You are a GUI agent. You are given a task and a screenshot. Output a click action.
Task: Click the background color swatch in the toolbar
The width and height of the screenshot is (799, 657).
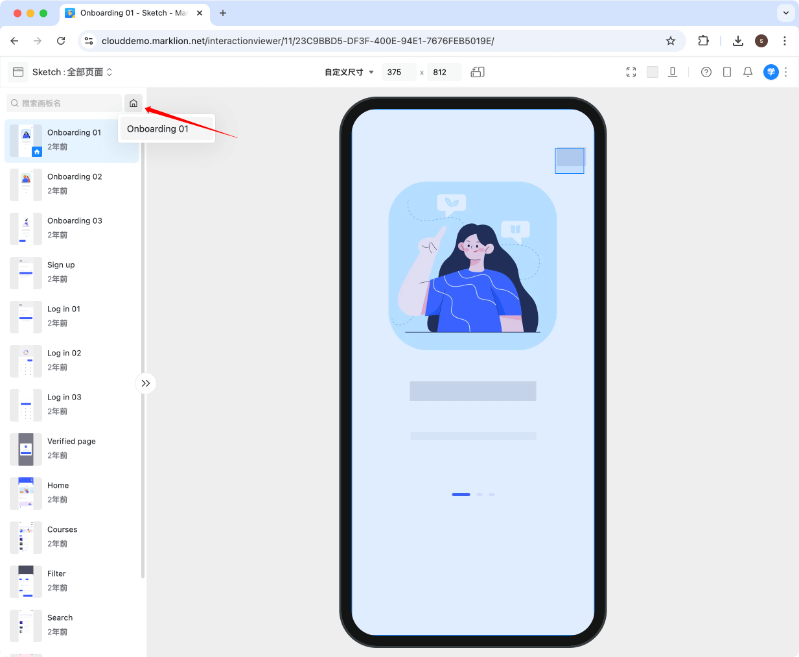[653, 72]
